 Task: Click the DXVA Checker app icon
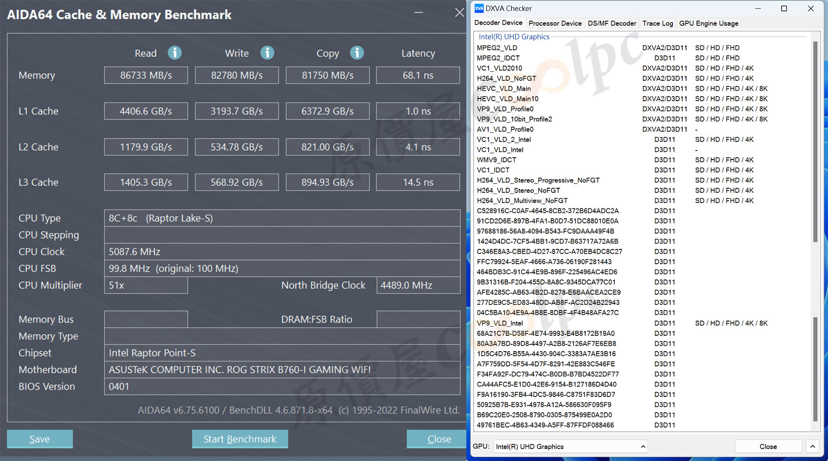pos(479,9)
